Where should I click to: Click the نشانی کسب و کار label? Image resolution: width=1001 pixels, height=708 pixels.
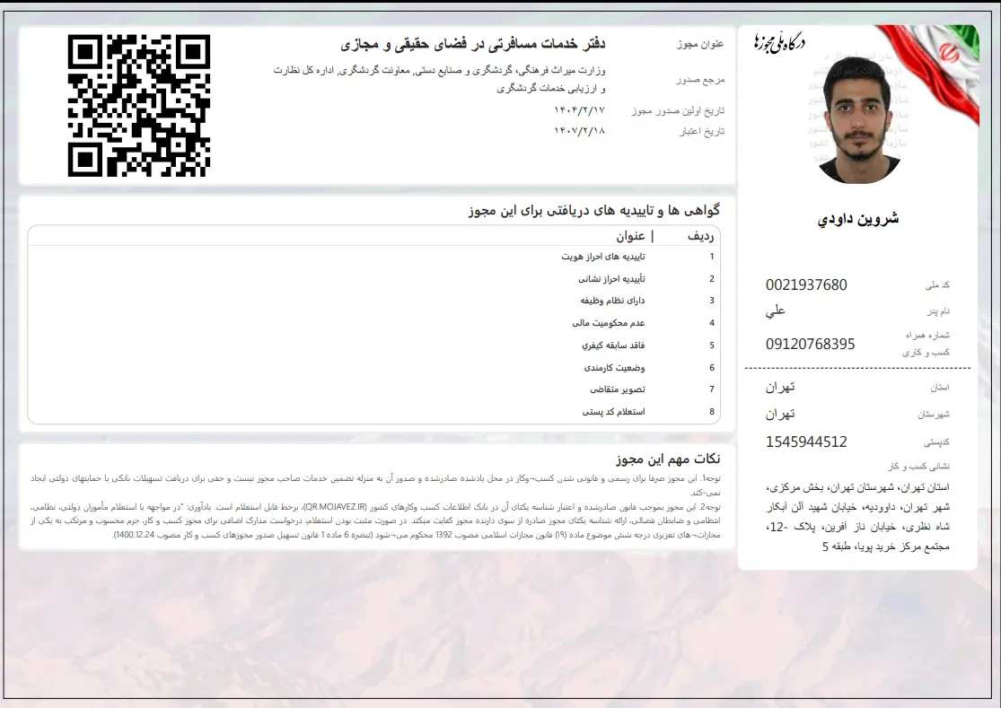pyautogui.click(x=918, y=467)
